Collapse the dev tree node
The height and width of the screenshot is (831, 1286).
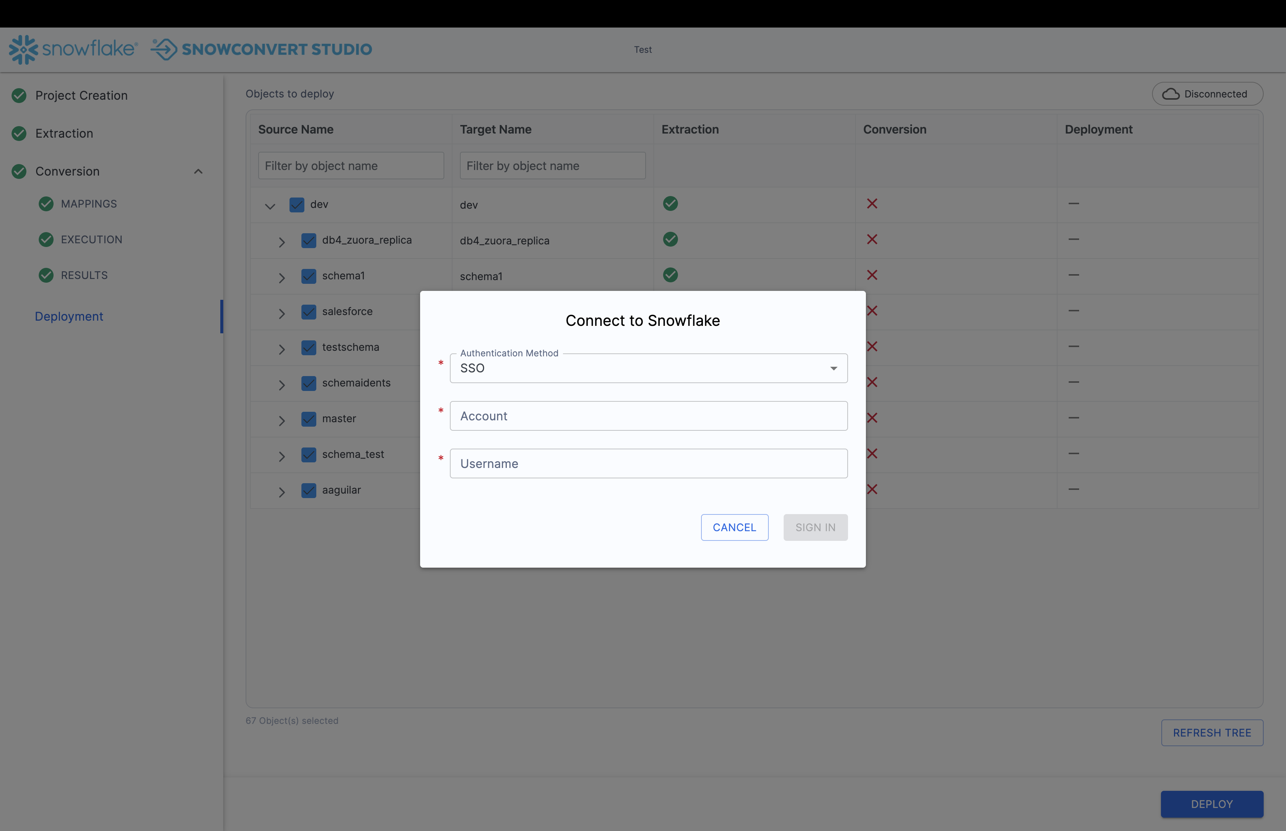click(271, 206)
